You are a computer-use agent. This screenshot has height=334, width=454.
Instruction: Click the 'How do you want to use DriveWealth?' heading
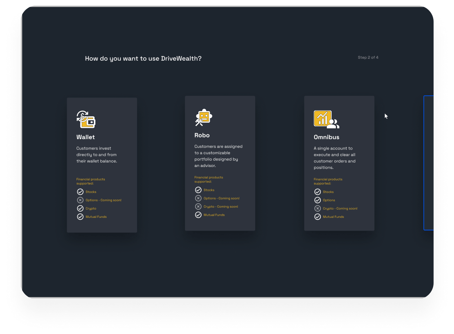click(143, 59)
